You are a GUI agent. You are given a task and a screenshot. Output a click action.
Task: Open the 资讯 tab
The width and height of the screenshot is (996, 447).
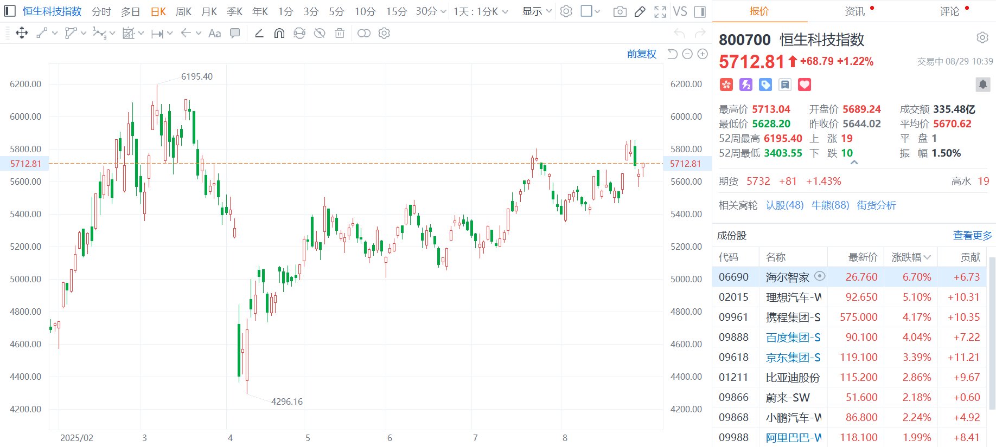(855, 11)
